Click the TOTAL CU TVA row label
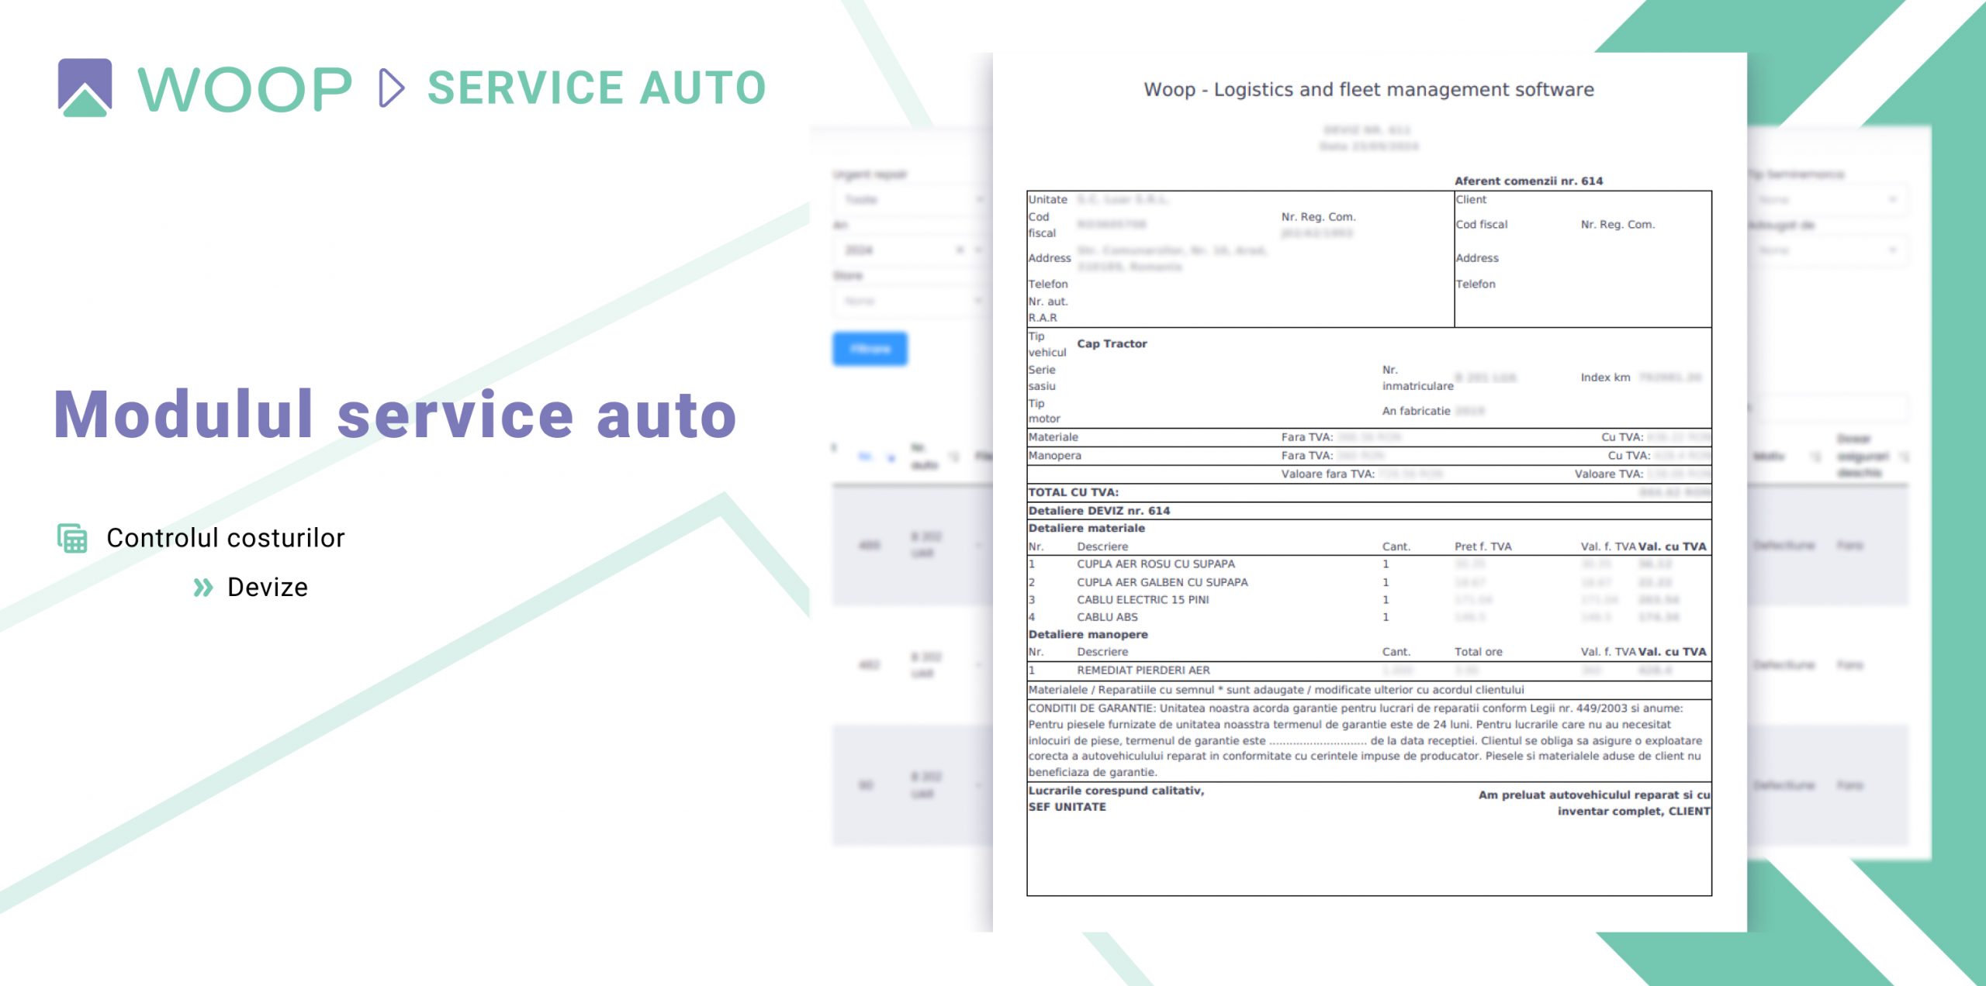The image size is (1986, 986). coord(1073,492)
